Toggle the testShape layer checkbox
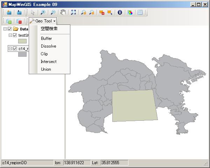Image resolution: width=210 pixels, height=168 pixels. 15,35
